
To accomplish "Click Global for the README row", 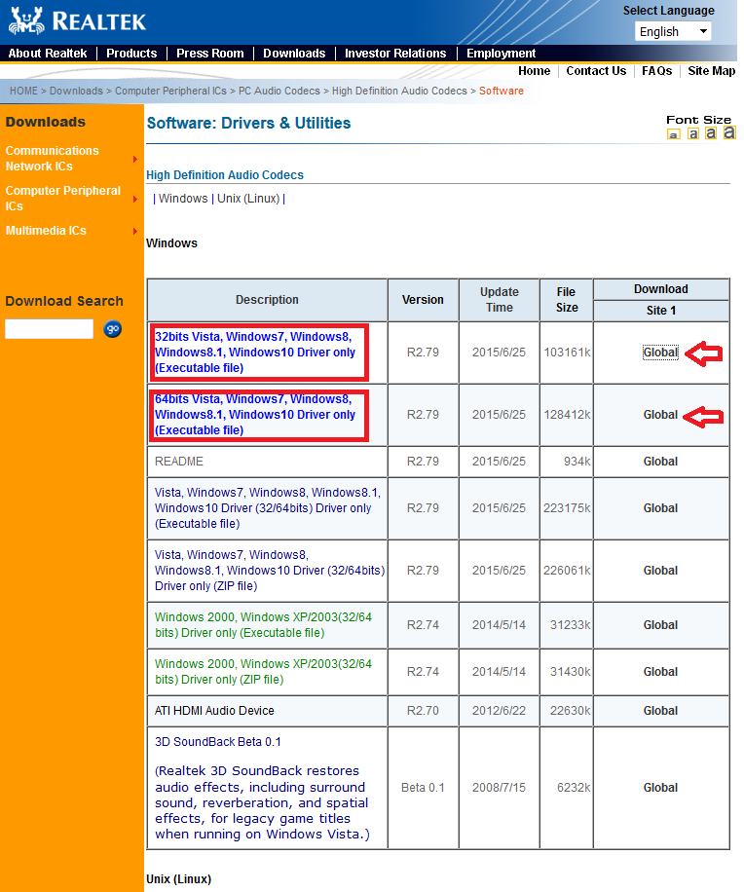I will [660, 462].
